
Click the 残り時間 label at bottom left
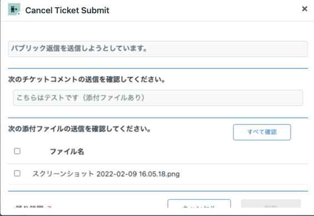pyautogui.click(x=29, y=207)
